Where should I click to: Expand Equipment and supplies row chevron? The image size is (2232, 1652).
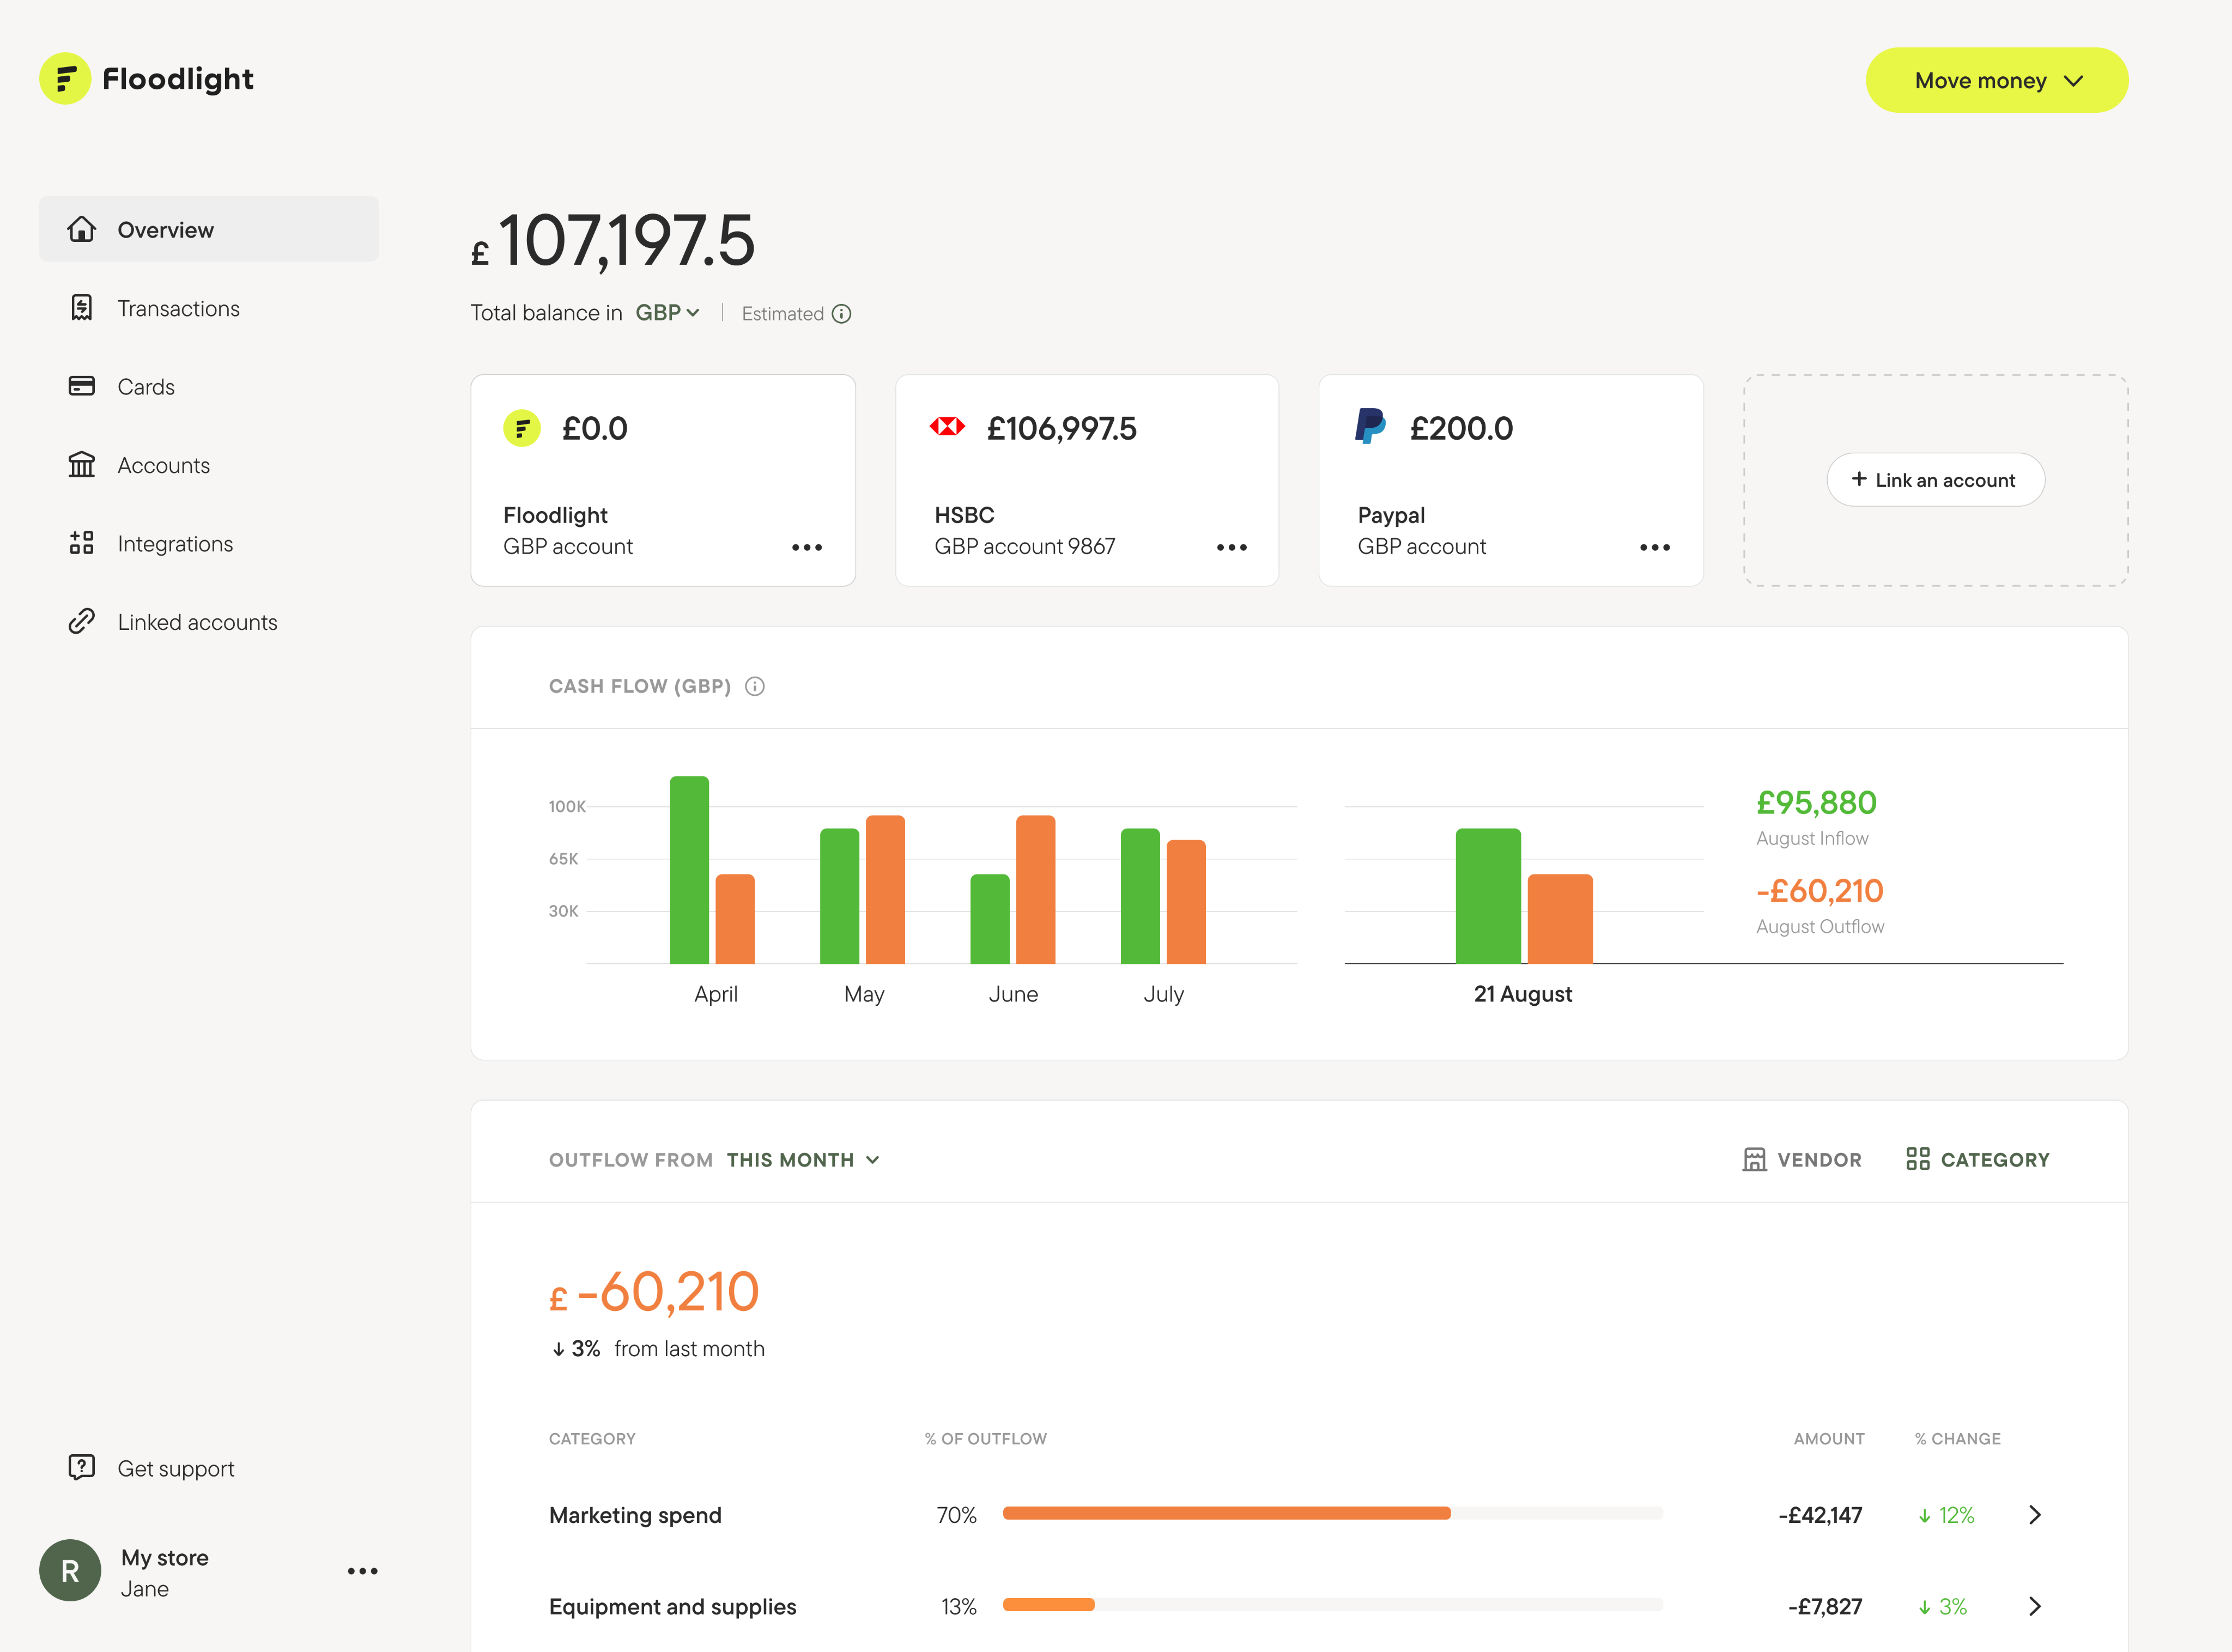pos(2035,1606)
